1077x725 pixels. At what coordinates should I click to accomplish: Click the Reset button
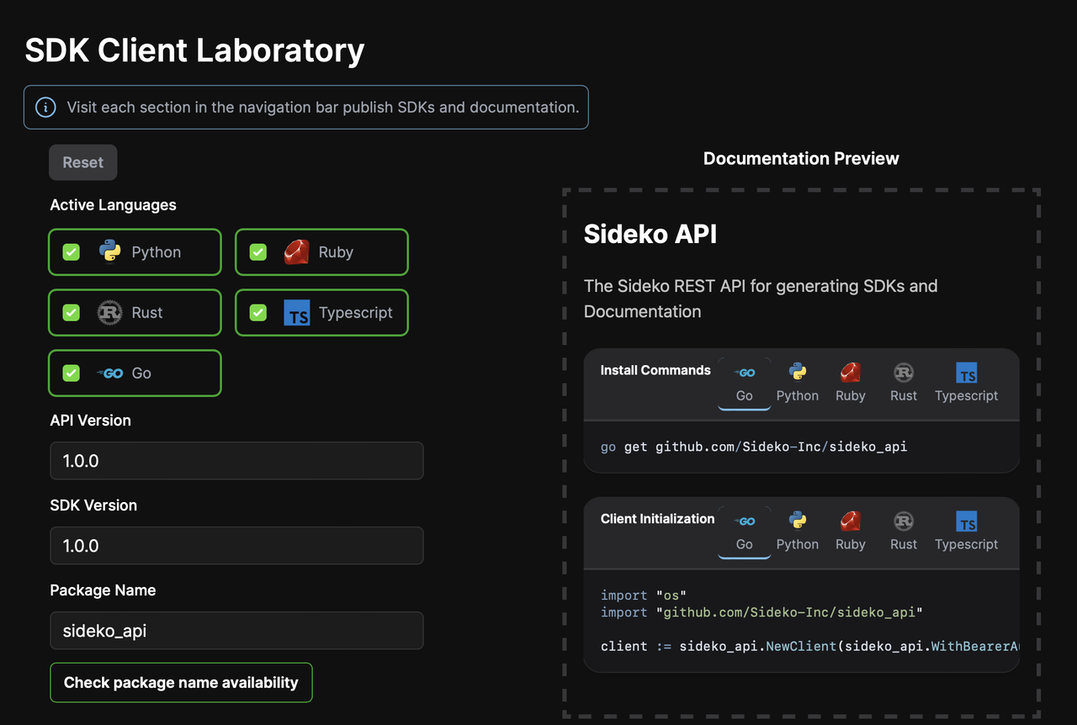[83, 162]
